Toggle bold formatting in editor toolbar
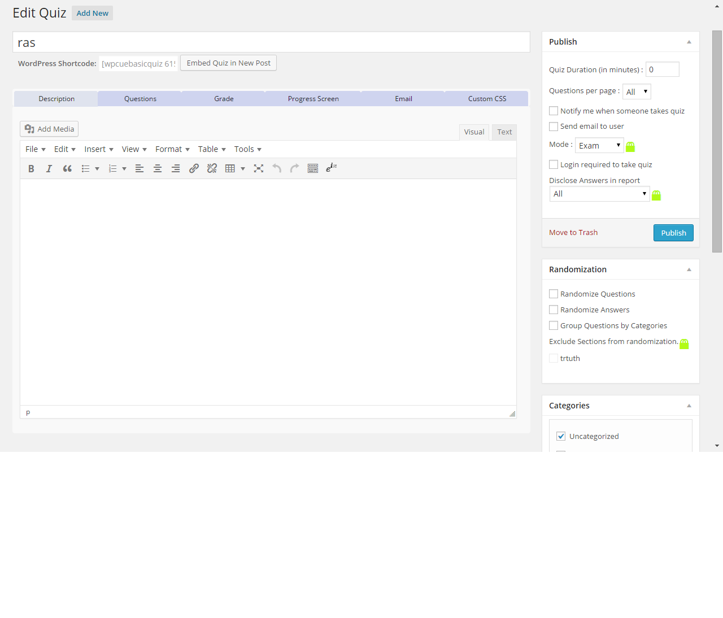Screen dimensions: 723x618 pos(31,168)
